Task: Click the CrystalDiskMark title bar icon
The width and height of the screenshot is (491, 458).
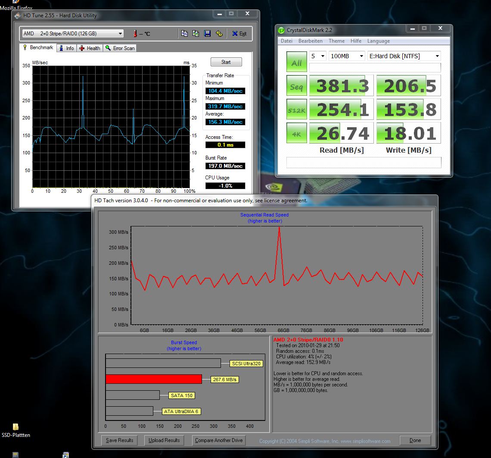Action: (281, 30)
